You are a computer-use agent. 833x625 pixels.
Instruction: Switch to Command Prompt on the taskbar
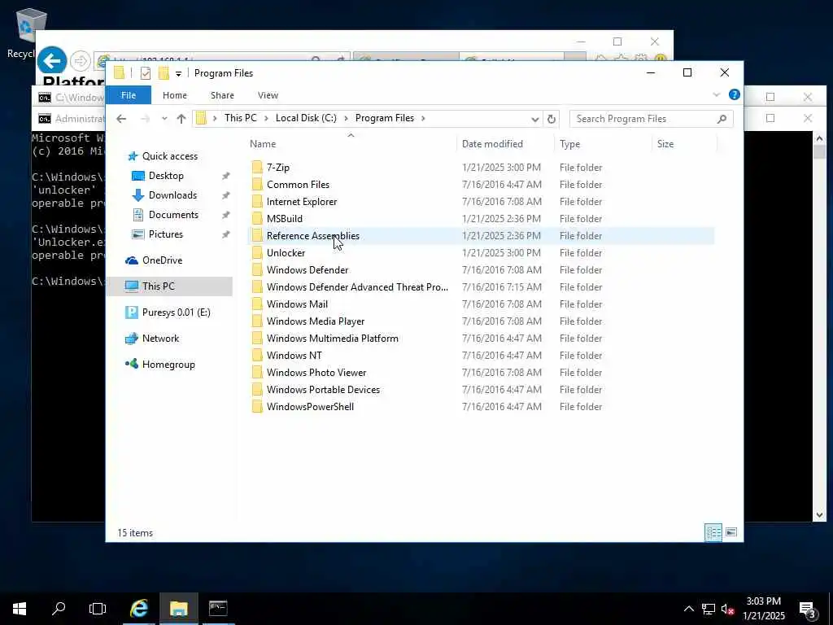click(218, 609)
